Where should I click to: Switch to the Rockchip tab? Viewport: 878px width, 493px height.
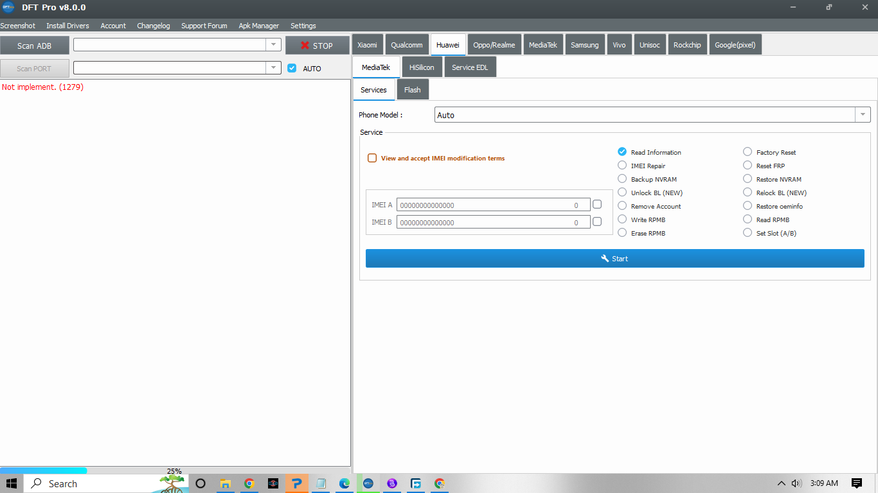point(688,45)
